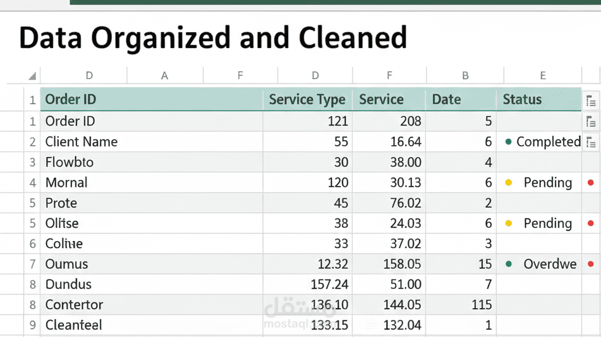The image size is (601, 337).
Task: Select the Contertor cell
Action: tap(152, 305)
